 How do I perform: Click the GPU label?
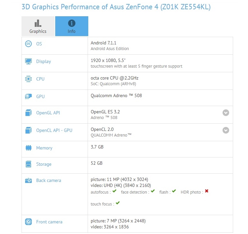click(40, 96)
